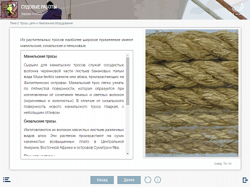Click the version label under course title
This screenshot has height=187, width=250.
tap(31, 14)
